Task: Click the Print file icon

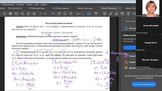Action: point(10,14)
